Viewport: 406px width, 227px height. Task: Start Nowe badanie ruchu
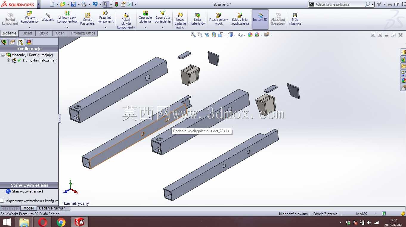[180, 21]
